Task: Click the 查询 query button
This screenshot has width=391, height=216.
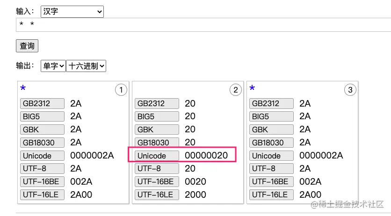Action: coord(27,46)
